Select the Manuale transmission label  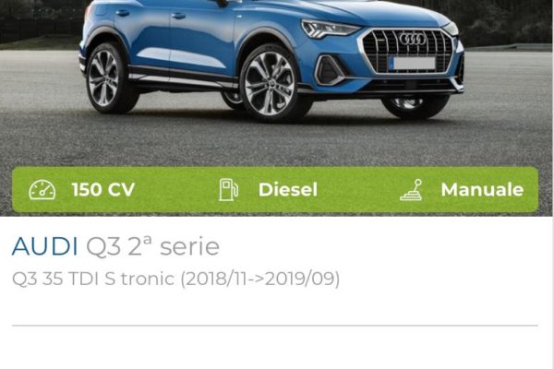pyautogui.click(x=482, y=190)
